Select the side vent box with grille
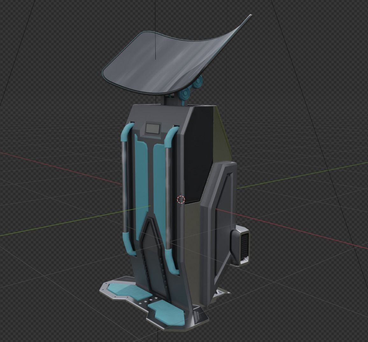 click(240, 245)
